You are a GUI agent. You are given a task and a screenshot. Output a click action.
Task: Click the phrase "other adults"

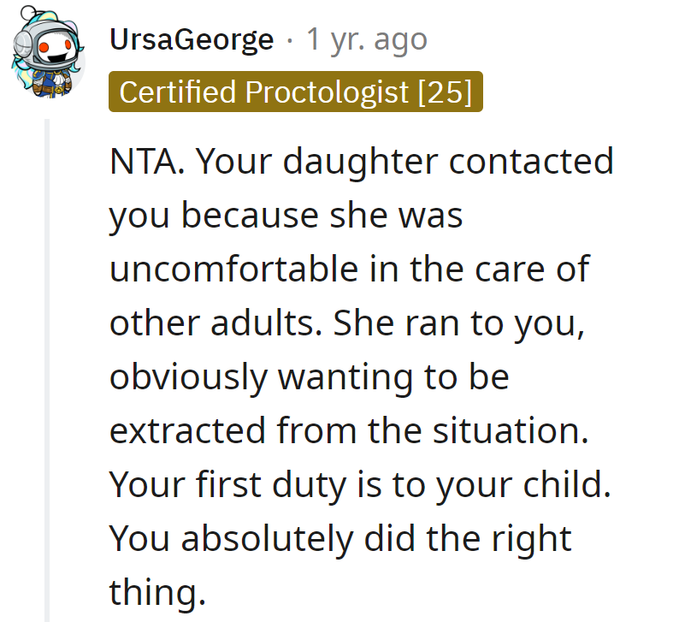[214, 323]
